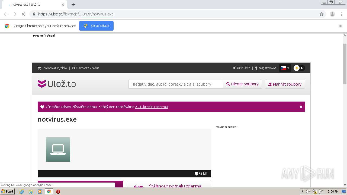
Task: Stop page loading in Chrome toolbar
Action: [x=23, y=14]
